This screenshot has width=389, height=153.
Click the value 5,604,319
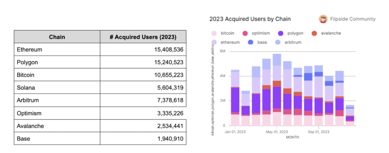pyautogui.click(x=170, y=87)
